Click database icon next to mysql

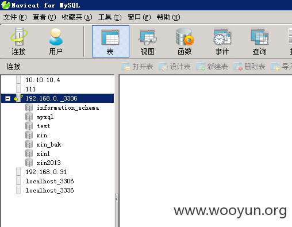29,117
